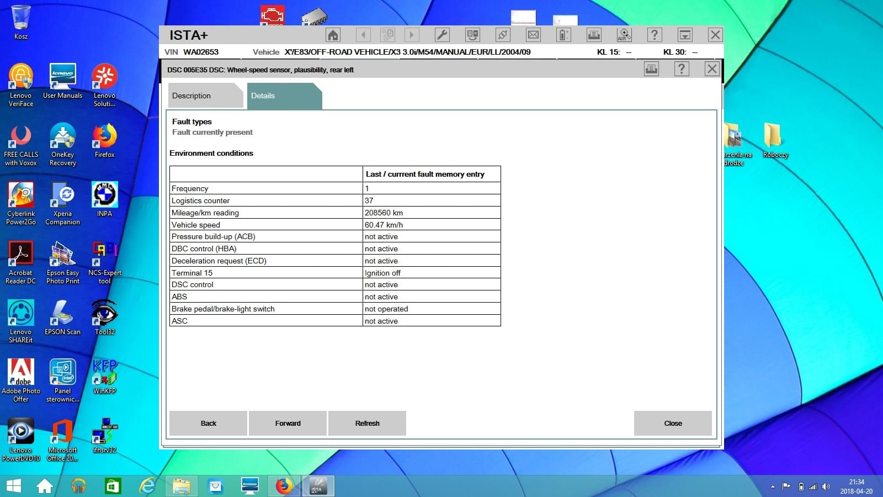Screen dimensions: 883x497
Task: Refresh the fault details
Action: 367,423
